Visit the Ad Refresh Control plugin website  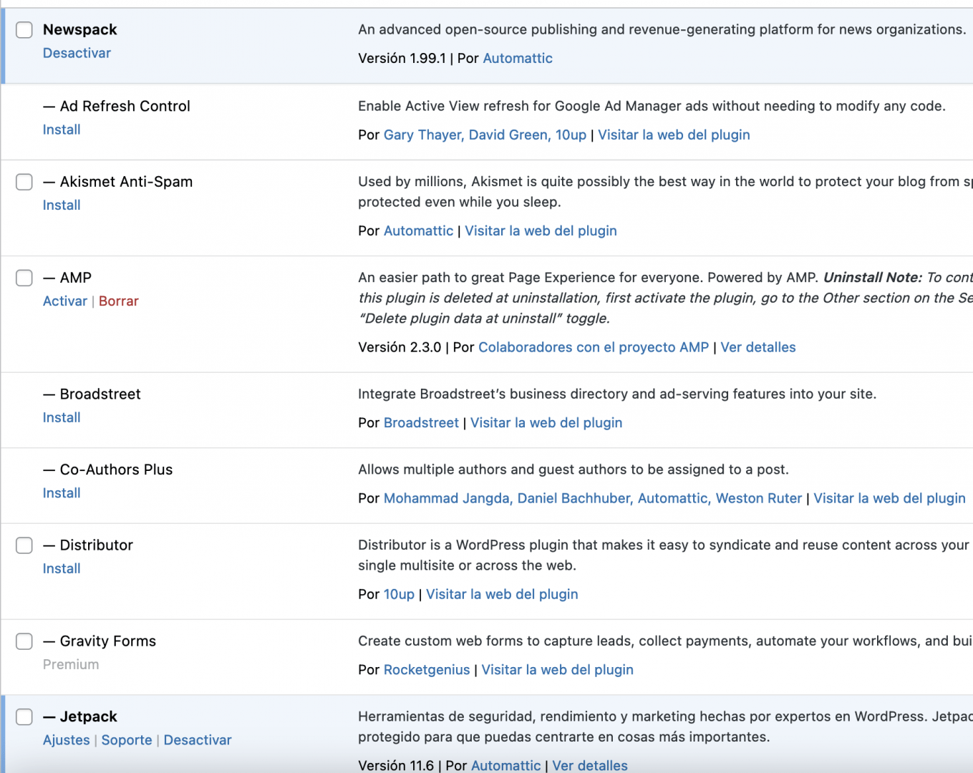pyautogui.click(x=674, y=135)
